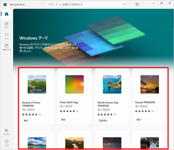
Task: Click Clouds PREMIUM title text
Action: (145, 102)
